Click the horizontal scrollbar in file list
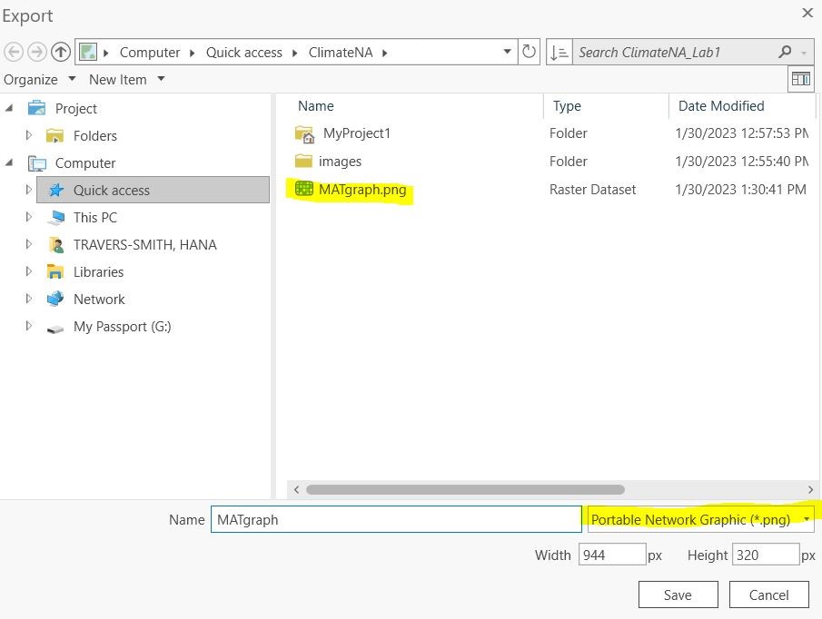 [465, 489]
